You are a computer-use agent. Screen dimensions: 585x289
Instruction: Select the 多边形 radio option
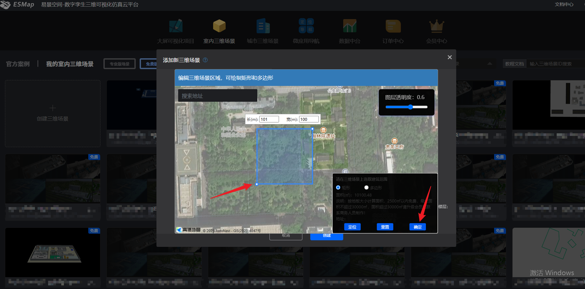point(366,188)
